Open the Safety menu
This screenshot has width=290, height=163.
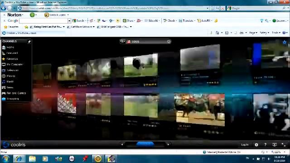point(264,33)
